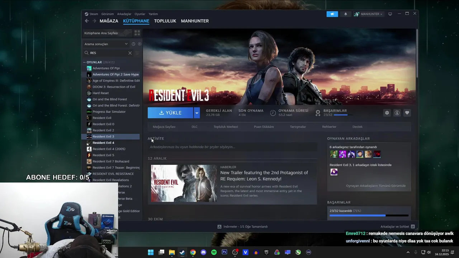Open the Arkadaşlar menu
Image resolution: width=459 pixels, height=258 pixels.
[124, 14]
